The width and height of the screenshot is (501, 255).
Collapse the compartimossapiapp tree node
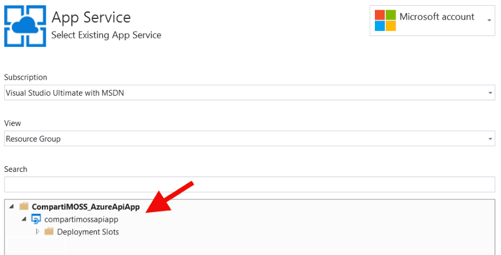coord(24,219)
